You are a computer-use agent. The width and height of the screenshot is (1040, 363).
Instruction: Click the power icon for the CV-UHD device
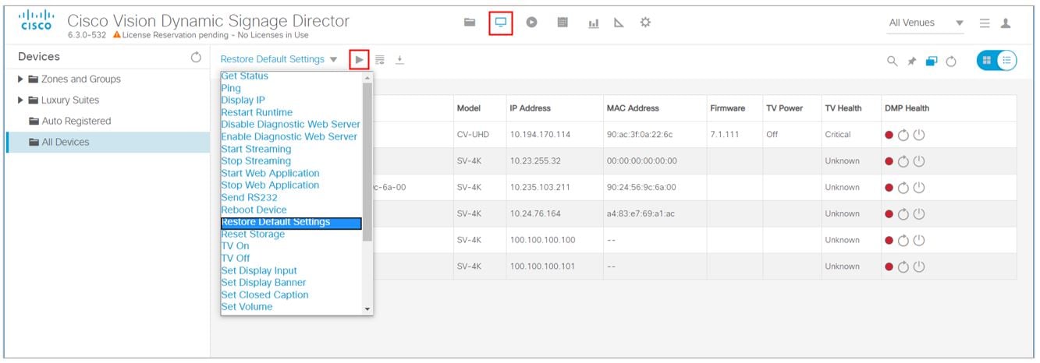point(919,135)
